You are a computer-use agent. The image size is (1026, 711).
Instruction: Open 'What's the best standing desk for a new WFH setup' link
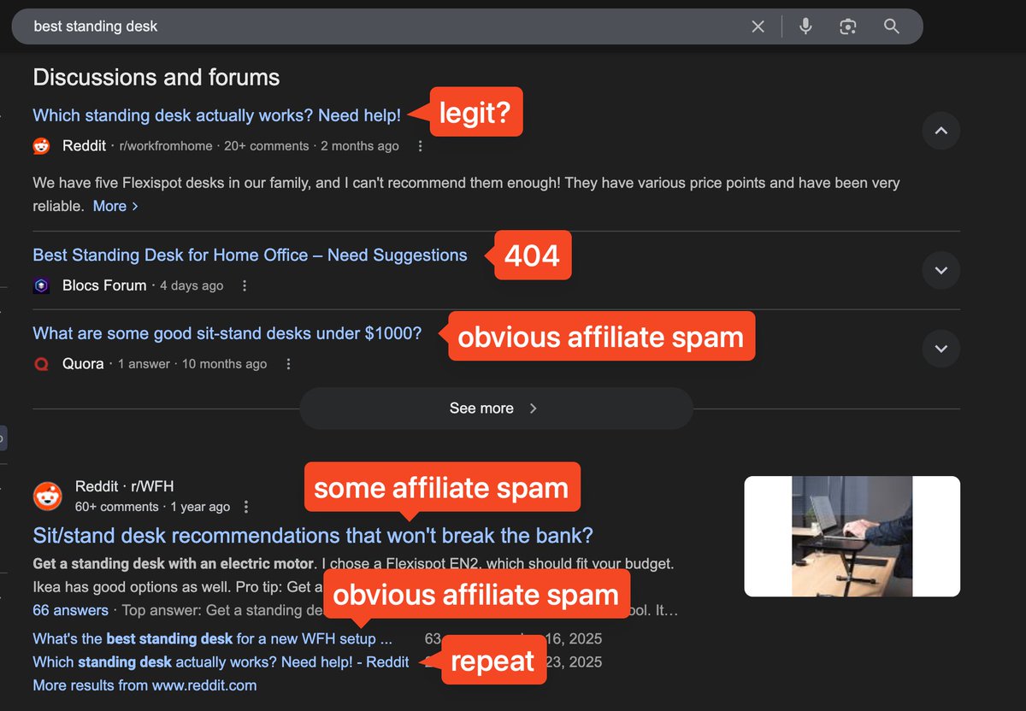[x=213, y=638]
